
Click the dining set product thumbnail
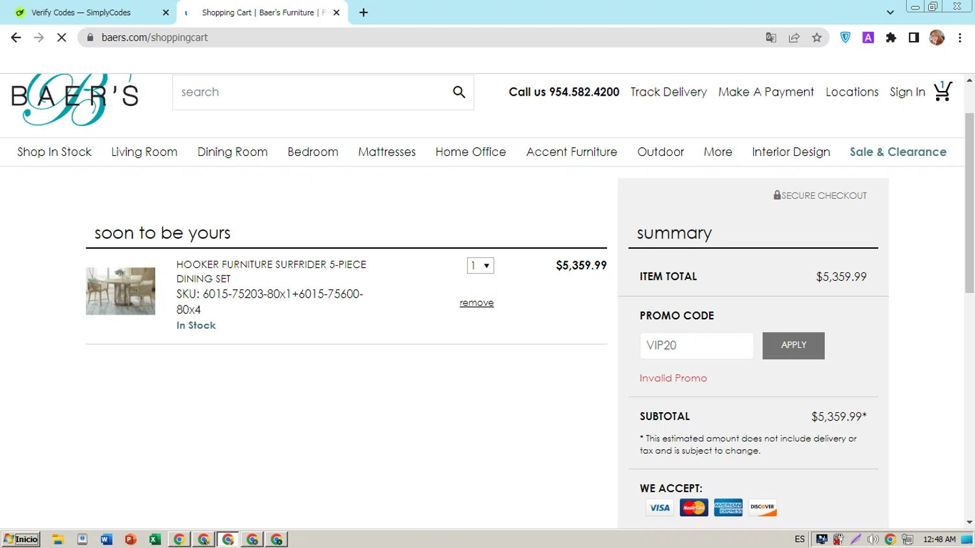(x=120, y=291)
